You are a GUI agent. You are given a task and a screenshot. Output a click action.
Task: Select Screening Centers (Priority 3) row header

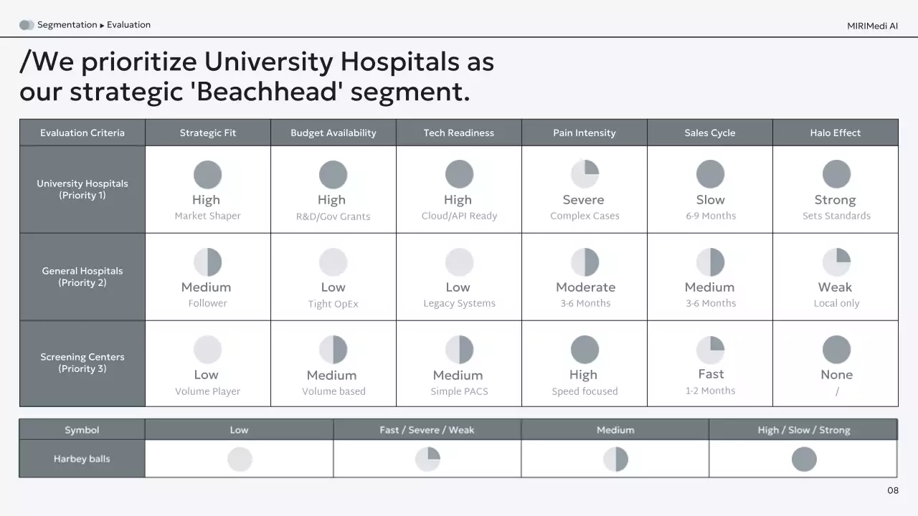coord(82,363)
